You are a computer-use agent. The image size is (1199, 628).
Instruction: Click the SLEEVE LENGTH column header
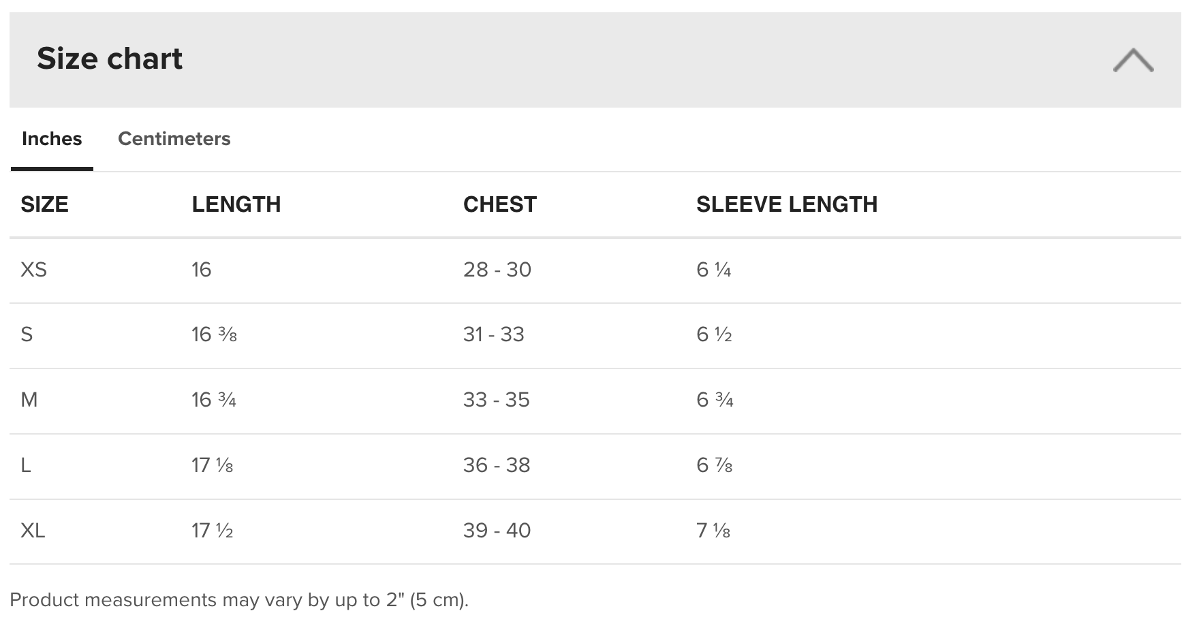pyautogui.click(x=787, y=204)
